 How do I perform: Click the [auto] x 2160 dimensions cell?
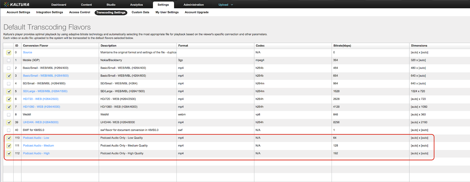pos(419,122)
